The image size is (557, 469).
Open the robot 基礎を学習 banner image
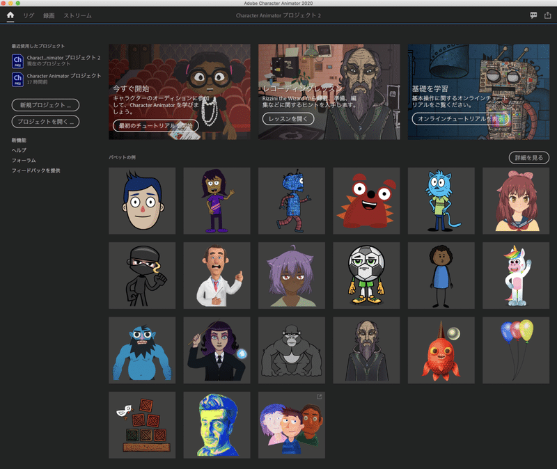[478, 92]
